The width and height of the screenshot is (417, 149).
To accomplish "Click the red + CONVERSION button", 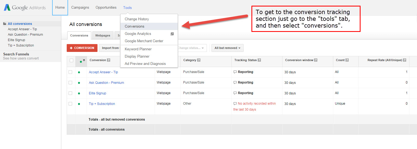I will tap(82, 48).
